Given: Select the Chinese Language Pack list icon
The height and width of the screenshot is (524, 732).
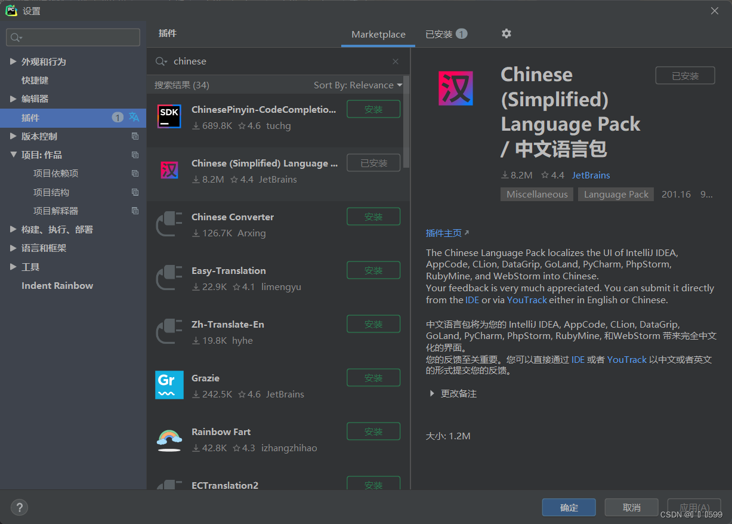Looking at the screenshot, I should pyautogui.click(x=169, y=171).
